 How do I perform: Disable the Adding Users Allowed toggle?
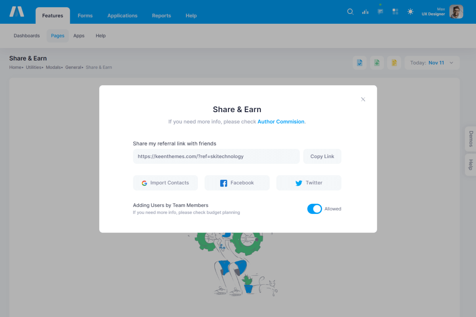(x=315, y=209)
